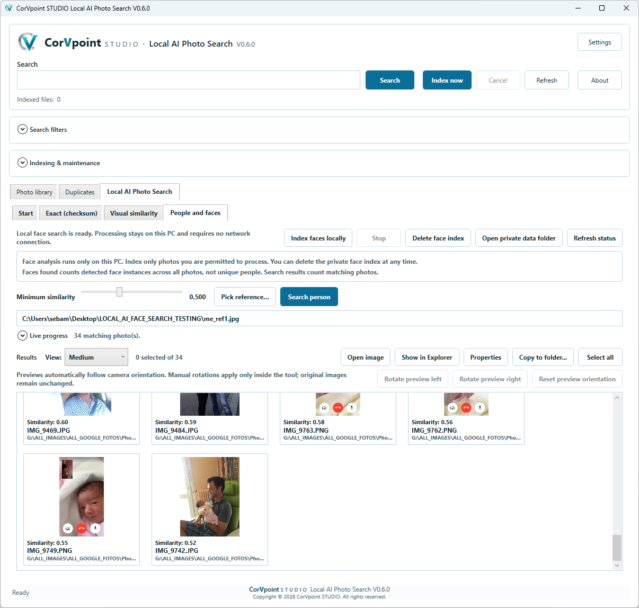Image resolution: width=639 pixels, height=608 pixels.
Task: Click Pick reference... button
Action: click(x=245, y=297)
